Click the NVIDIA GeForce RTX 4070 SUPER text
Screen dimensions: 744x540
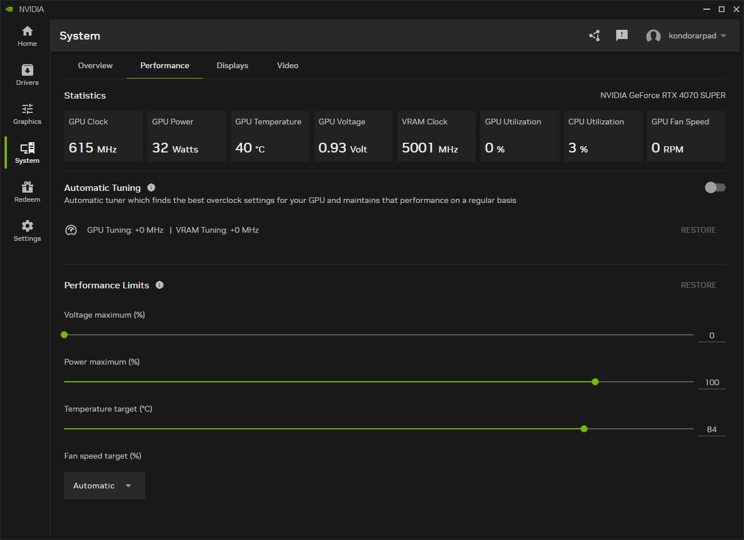coord(663,95)
